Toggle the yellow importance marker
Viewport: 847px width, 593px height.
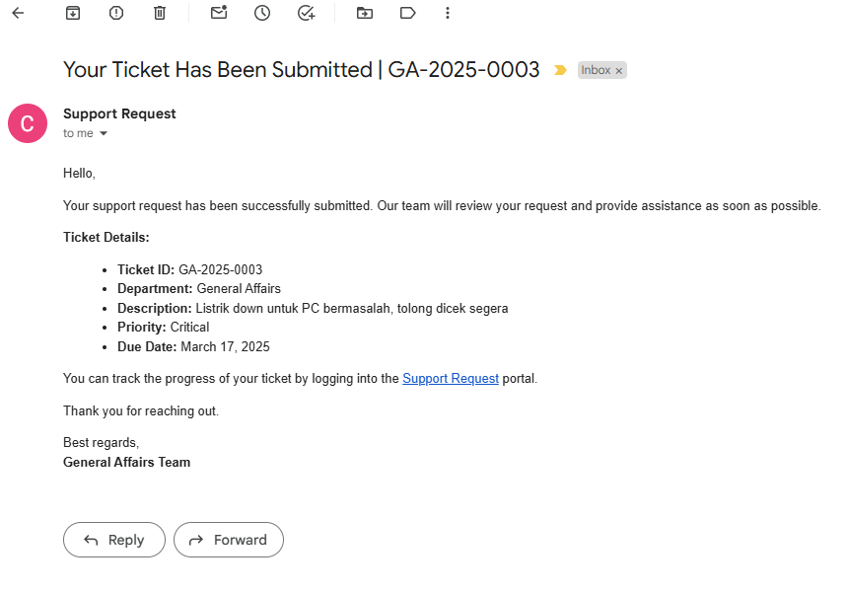point(560,70)
